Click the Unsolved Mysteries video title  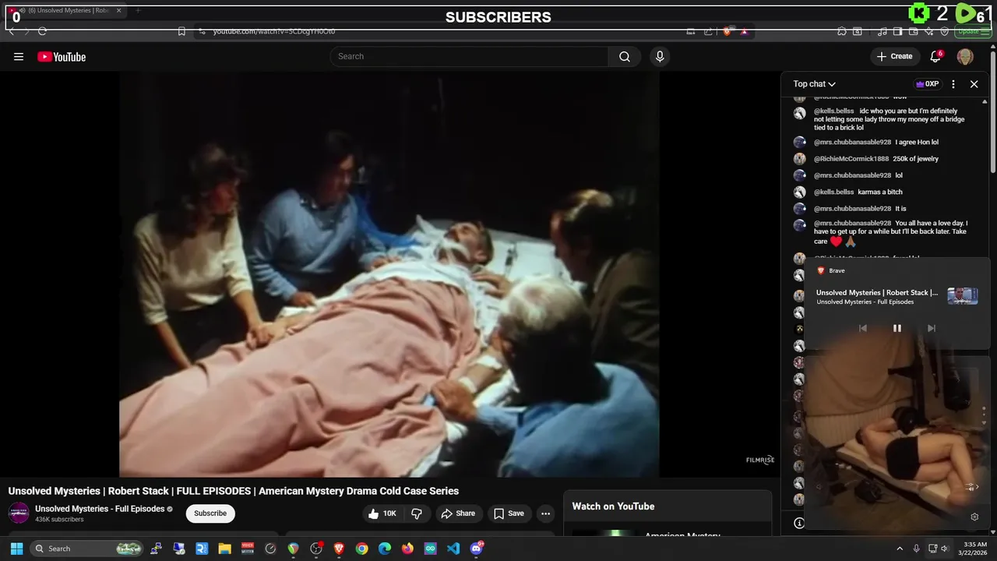pyautogui.click(x=234, y=491)
